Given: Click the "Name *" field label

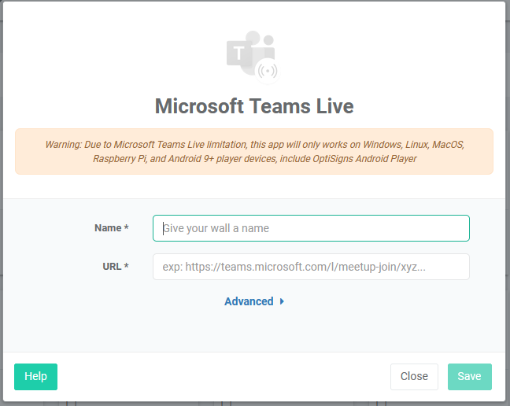Looking at the screenshot, I should pos(108,228).
